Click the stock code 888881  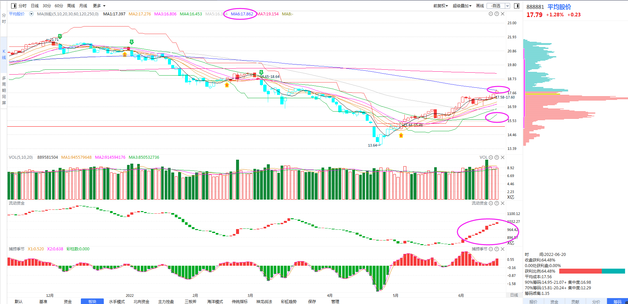coord(535,7)
